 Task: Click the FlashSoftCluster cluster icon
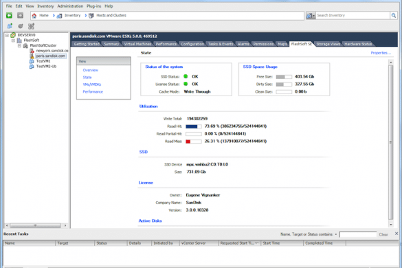coord(25,45)
